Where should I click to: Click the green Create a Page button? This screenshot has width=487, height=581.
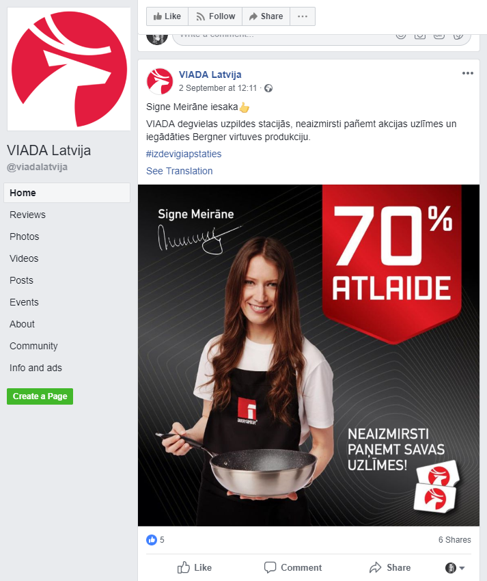(40, 396)
